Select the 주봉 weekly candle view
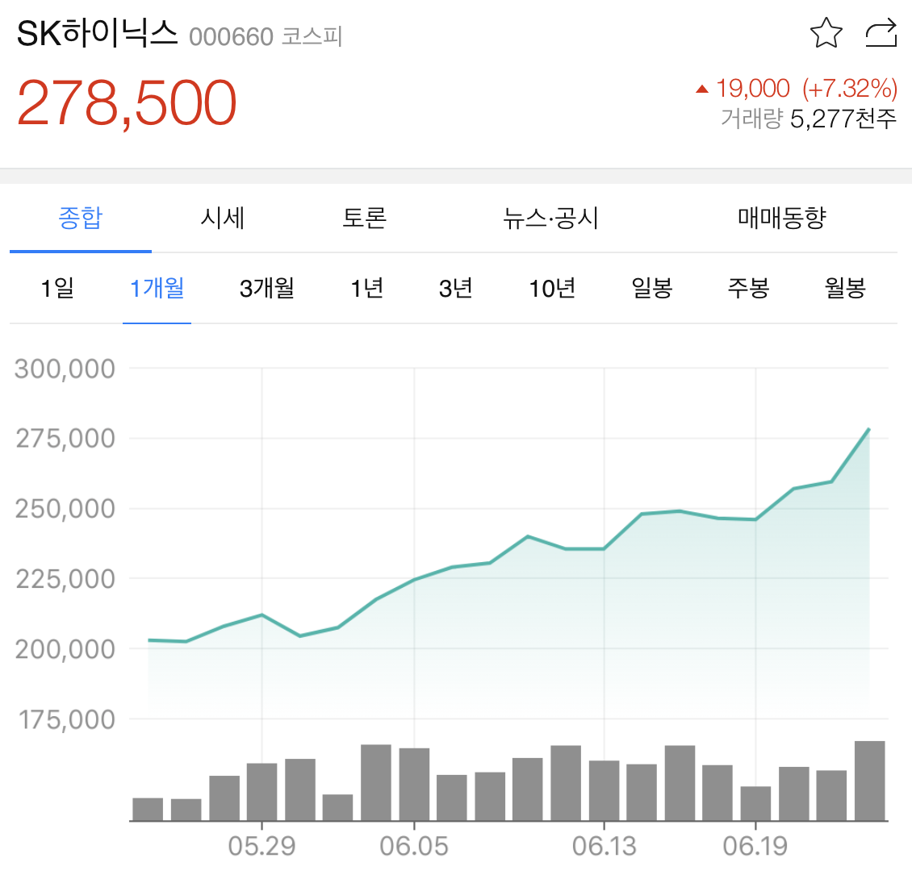 [748, 289]
